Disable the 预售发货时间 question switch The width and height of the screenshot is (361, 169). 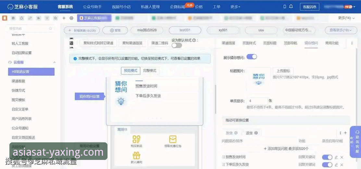[327, 157]
